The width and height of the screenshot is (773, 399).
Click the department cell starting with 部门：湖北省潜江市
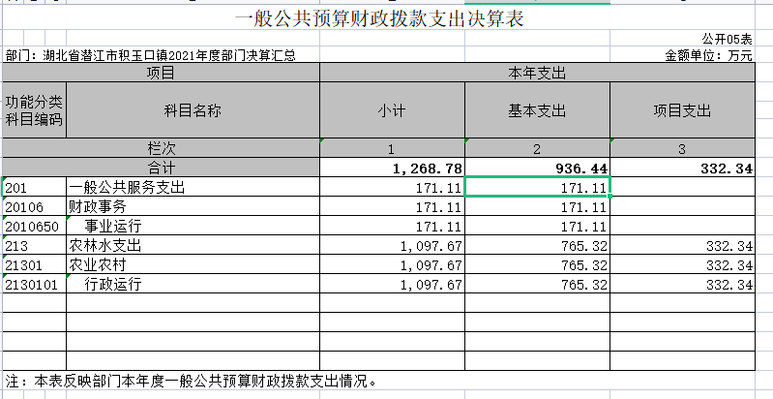point(150,56)
